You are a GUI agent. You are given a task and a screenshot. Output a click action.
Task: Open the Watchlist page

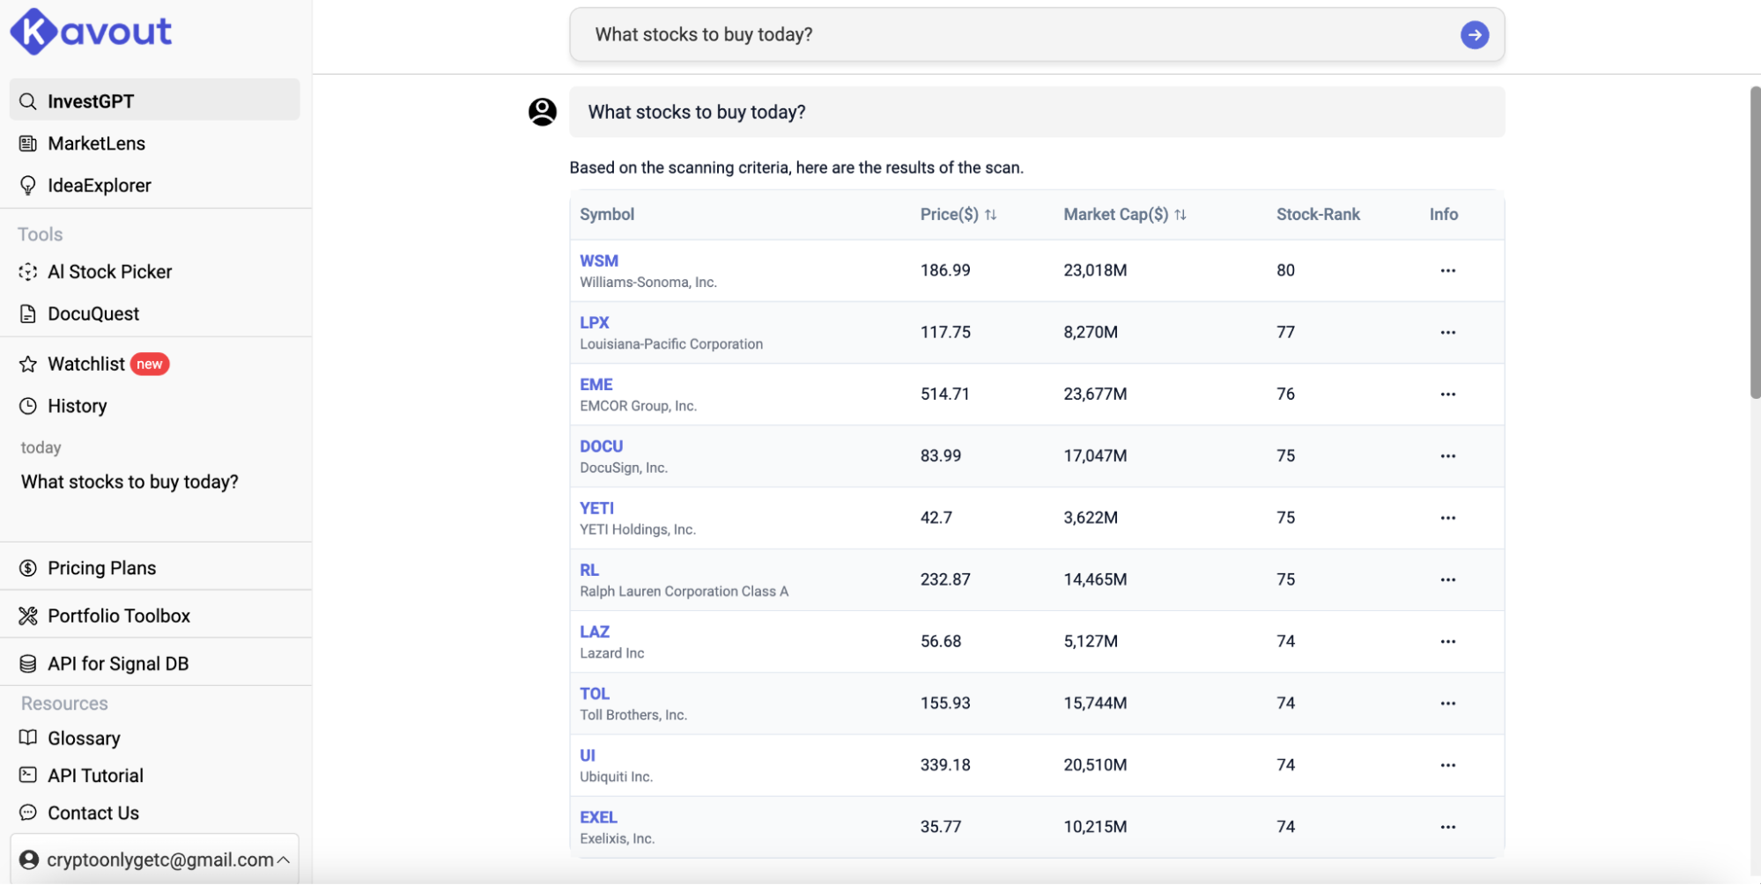click(86, 365)
